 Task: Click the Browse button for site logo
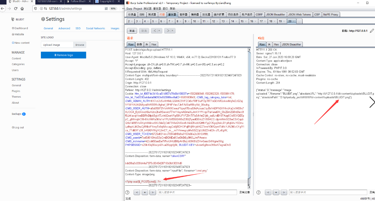[80, 45]
